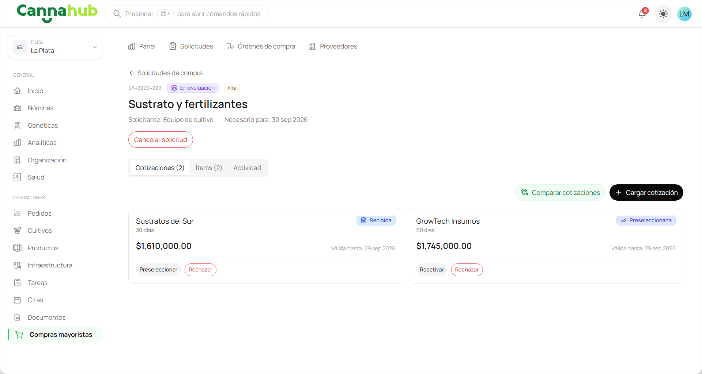Viewport: 702px width, 374px height.
Task: Click the Pedidos list icon
Action: [17, 213]
